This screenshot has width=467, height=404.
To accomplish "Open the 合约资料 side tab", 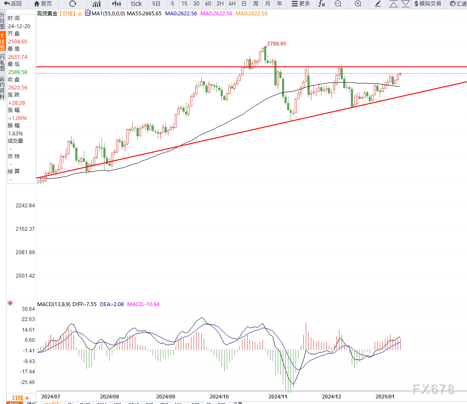I will point(3,88).
